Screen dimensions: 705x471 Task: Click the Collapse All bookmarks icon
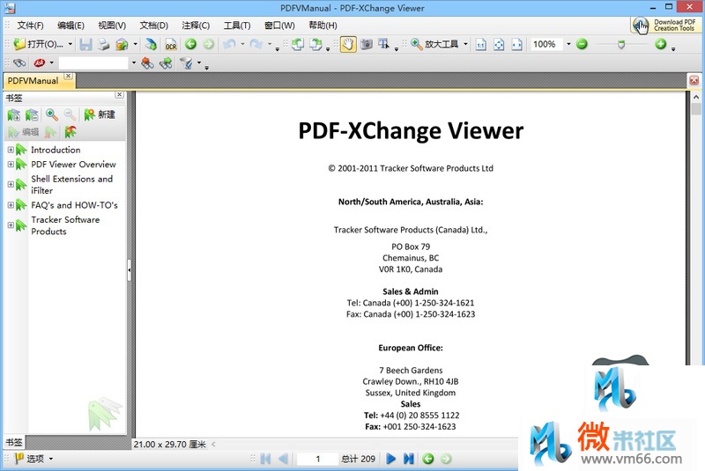[32, 115]
